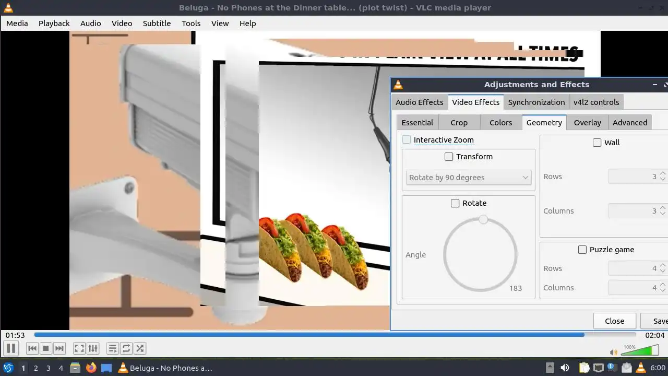The image size is (668, 376).
Task: Open update notifier tray icon
Action: point(612,368)
